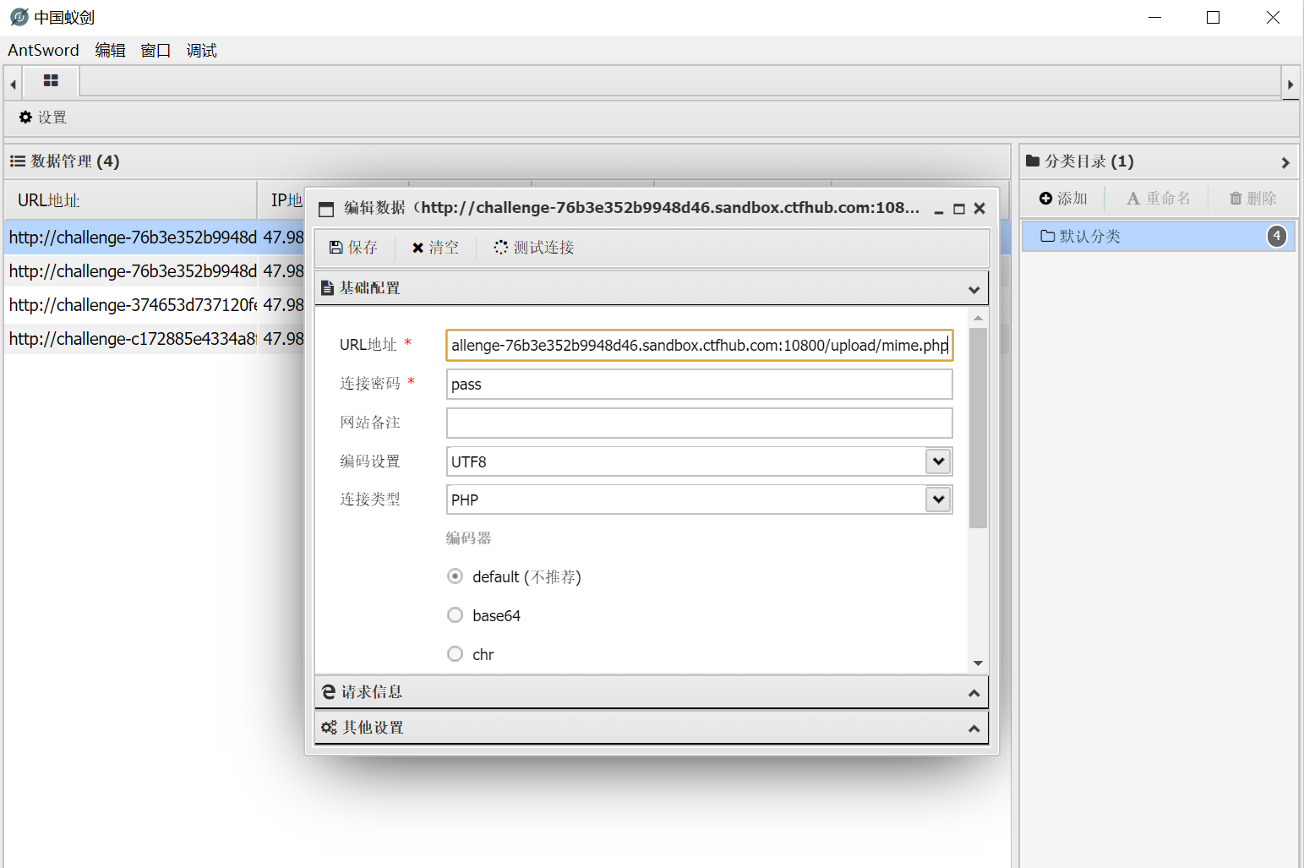Add a new category with 添加

point(1063,199)
